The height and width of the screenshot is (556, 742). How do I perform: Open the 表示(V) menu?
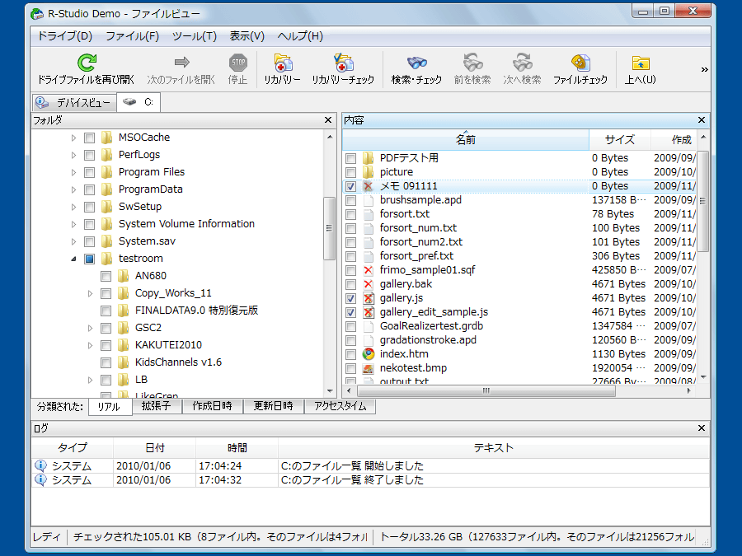click(247, 36)
